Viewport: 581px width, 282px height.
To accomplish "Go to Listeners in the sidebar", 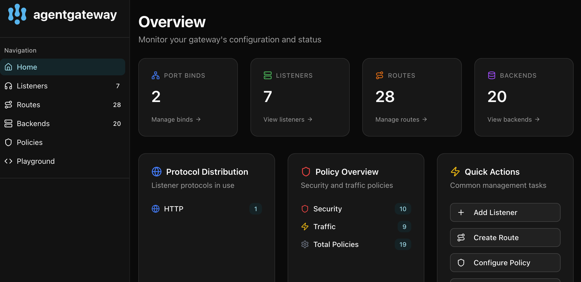I will (x=32, y=86).
